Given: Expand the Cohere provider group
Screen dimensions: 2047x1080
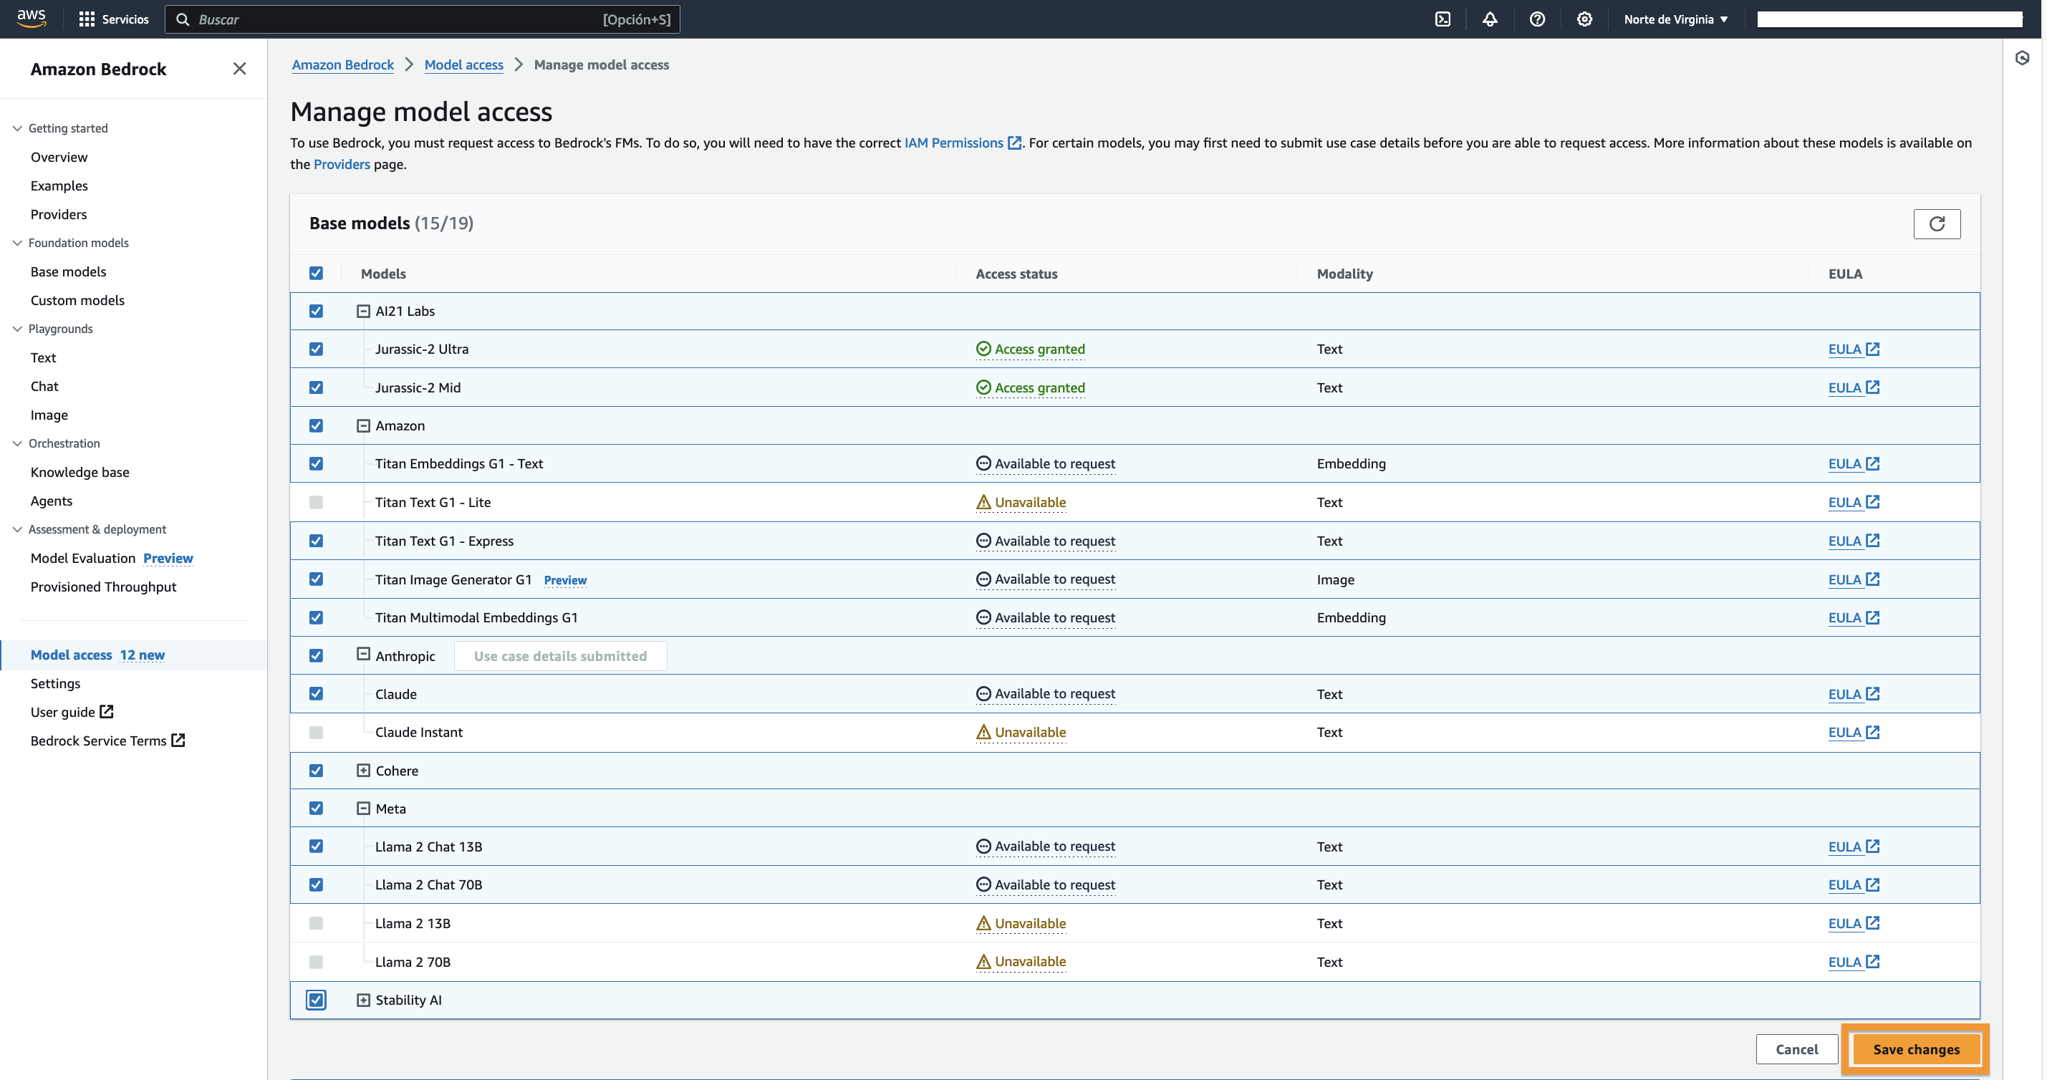Looking at the screenshot, I should [x=363, y=770].
